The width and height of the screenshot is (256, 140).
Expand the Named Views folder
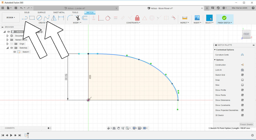click(7, 40)
